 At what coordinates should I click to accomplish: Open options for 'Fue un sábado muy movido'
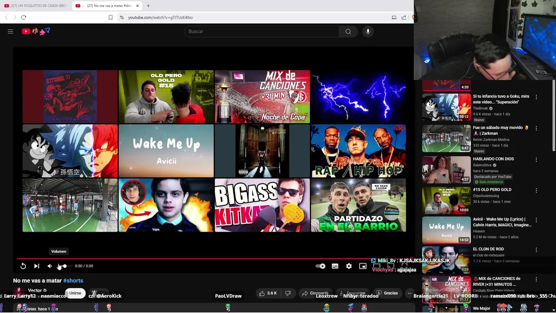[x=536, y=128]
